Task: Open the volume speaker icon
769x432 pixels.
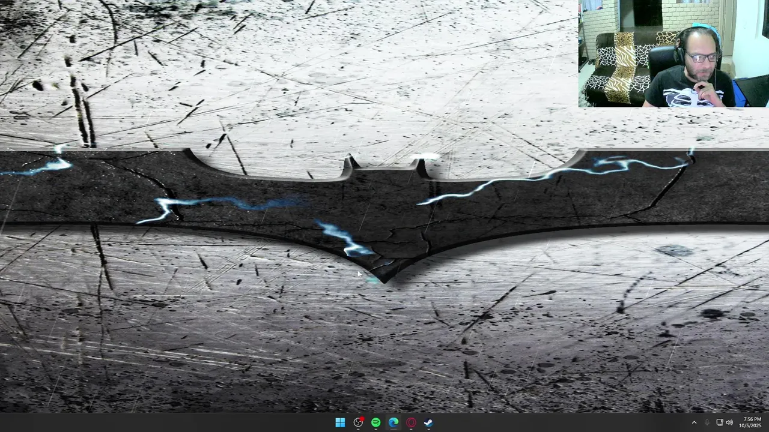Action: [729, 422]
